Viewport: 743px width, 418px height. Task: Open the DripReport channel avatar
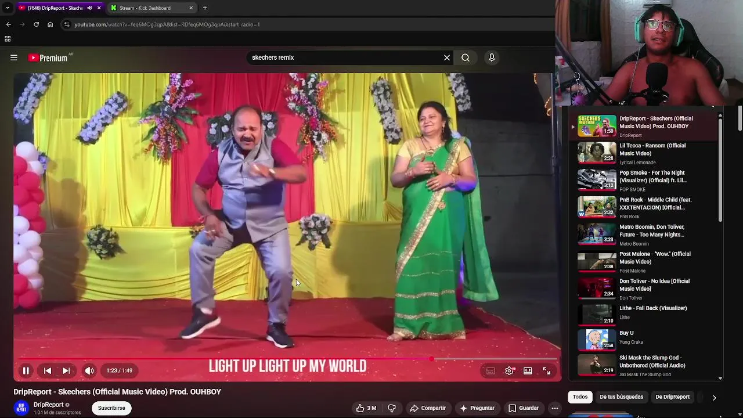point(21,408)
